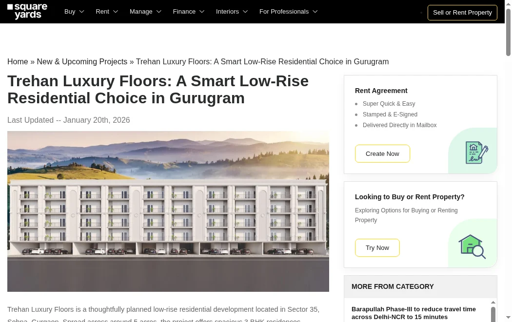
Task: Open the For Professionals menu
Action: (x=284, y=11)
